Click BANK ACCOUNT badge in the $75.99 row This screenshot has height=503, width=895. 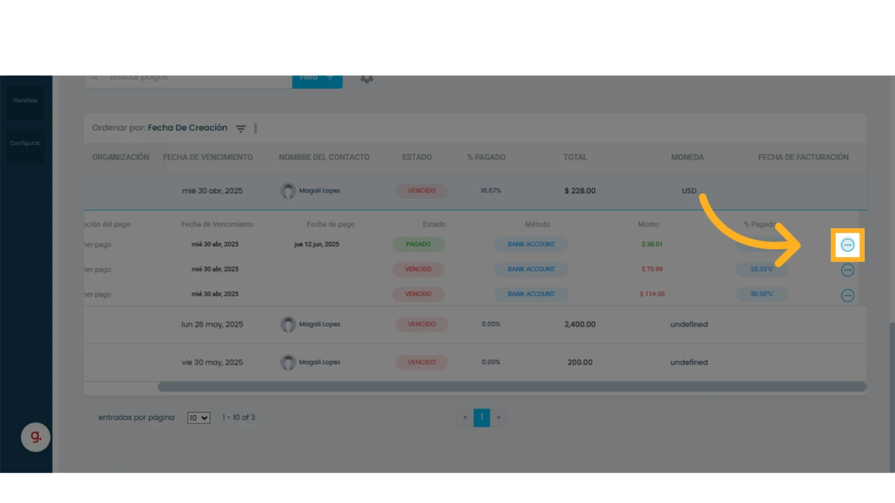[x=531, y=270]
